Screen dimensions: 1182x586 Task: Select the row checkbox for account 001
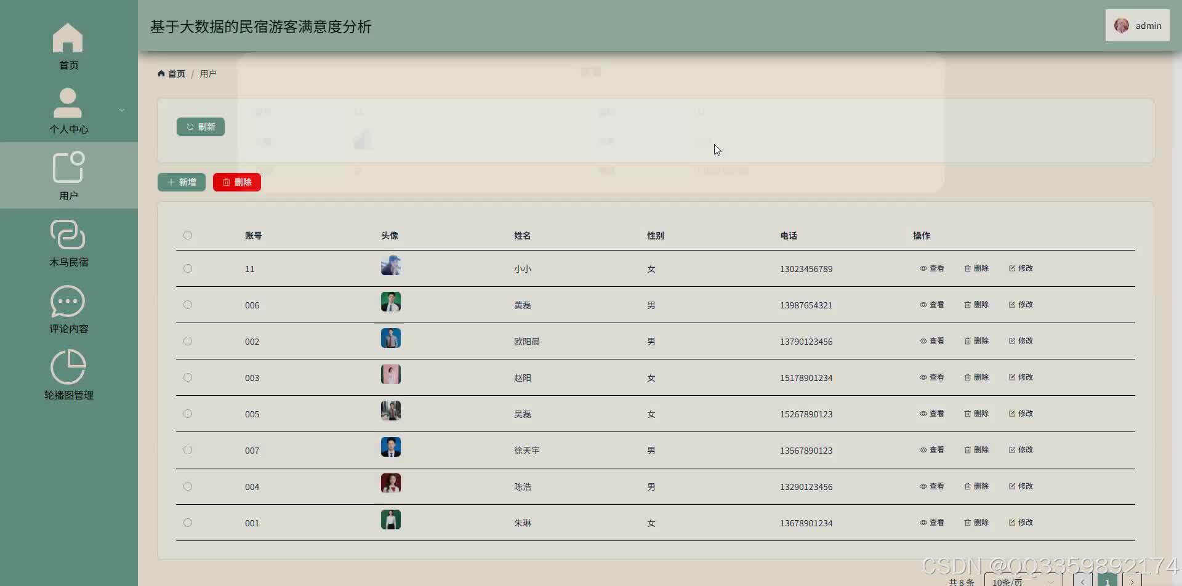[188, 523]
